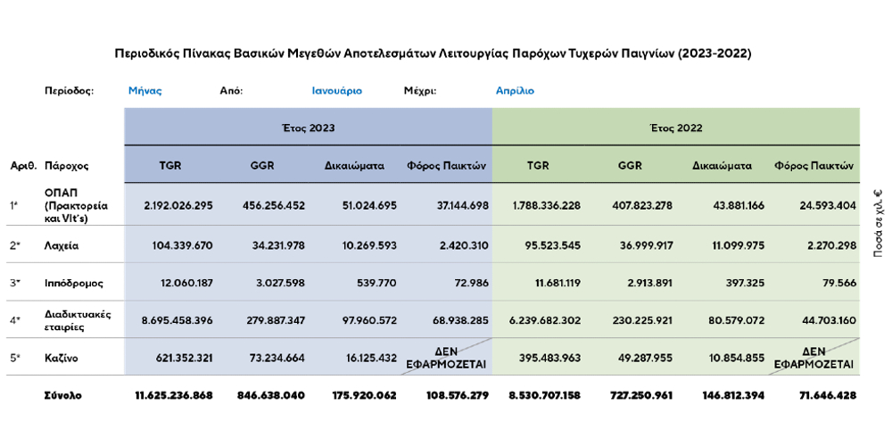Click total 2023 TGR value 11.625.236.868

coord(174,395)
